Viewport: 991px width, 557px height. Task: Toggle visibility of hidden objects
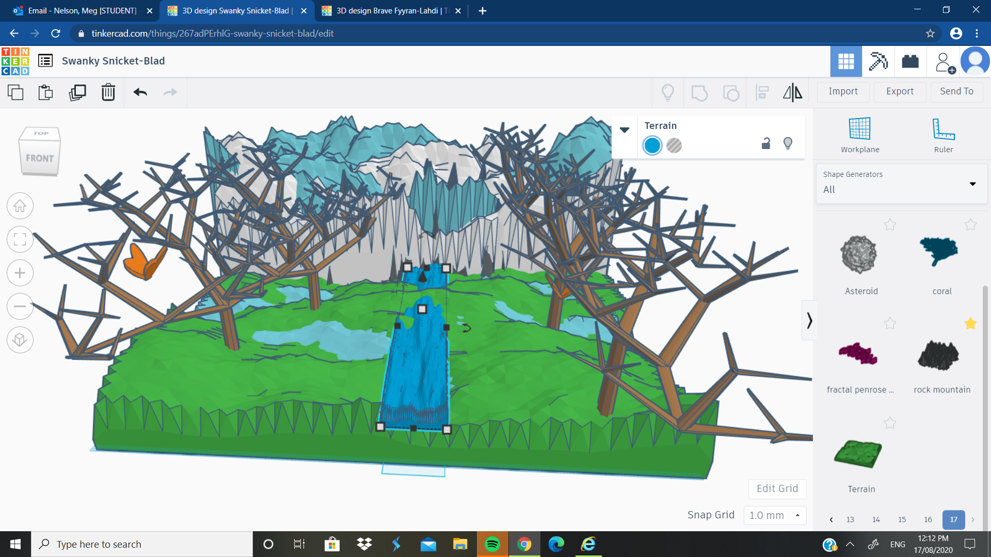pyautogui.click(x=668, y=92)
